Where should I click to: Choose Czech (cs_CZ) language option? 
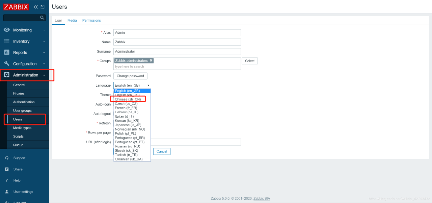[132, 104]
